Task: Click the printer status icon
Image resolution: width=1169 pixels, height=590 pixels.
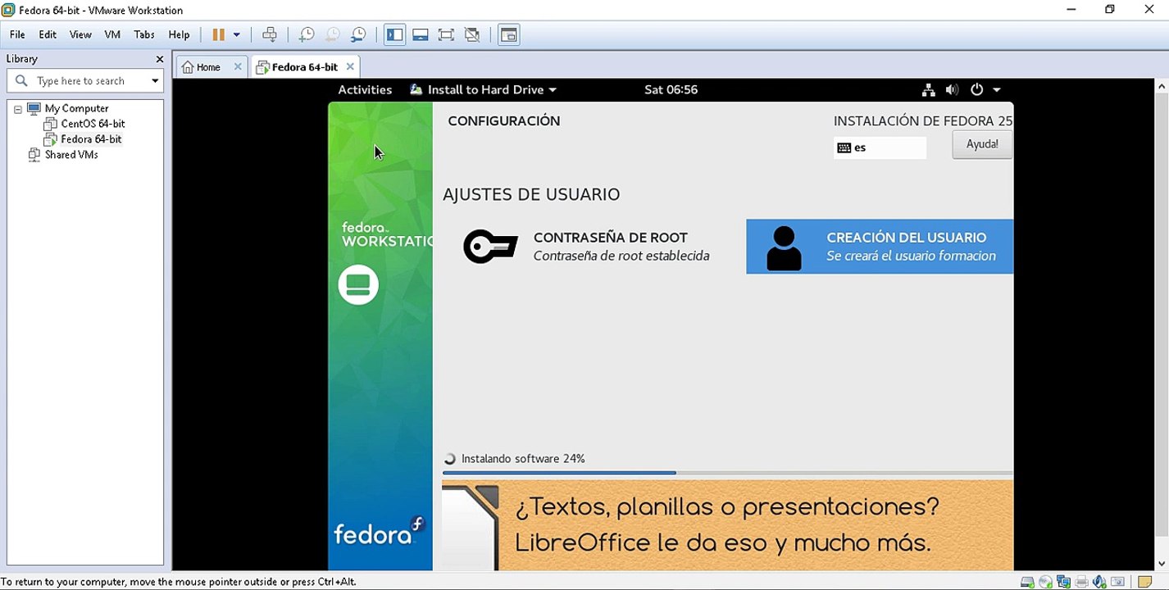Action: coord(1081,582)
